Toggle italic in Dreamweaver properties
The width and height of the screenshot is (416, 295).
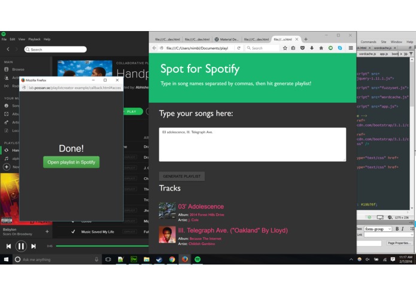403,229
